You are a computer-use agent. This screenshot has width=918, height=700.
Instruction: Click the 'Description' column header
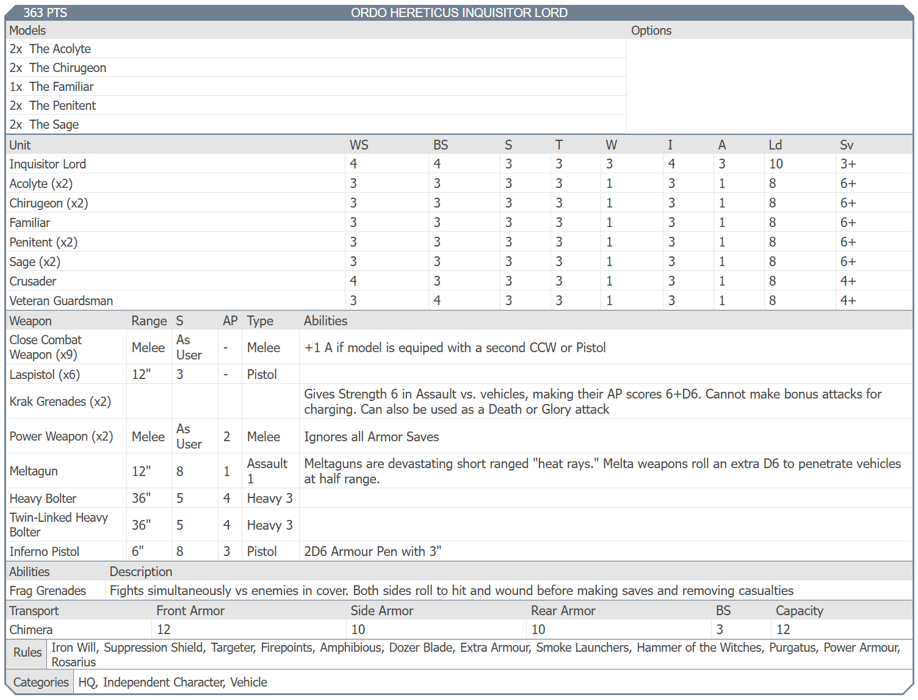point(141,572)
